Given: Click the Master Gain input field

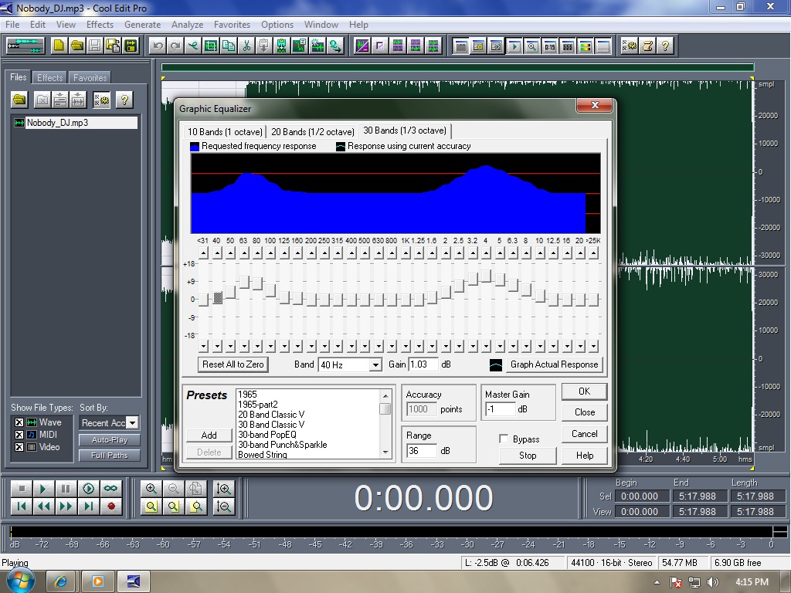Looking at the screenshot, I should pyautogui.click(x=500, y=409).
